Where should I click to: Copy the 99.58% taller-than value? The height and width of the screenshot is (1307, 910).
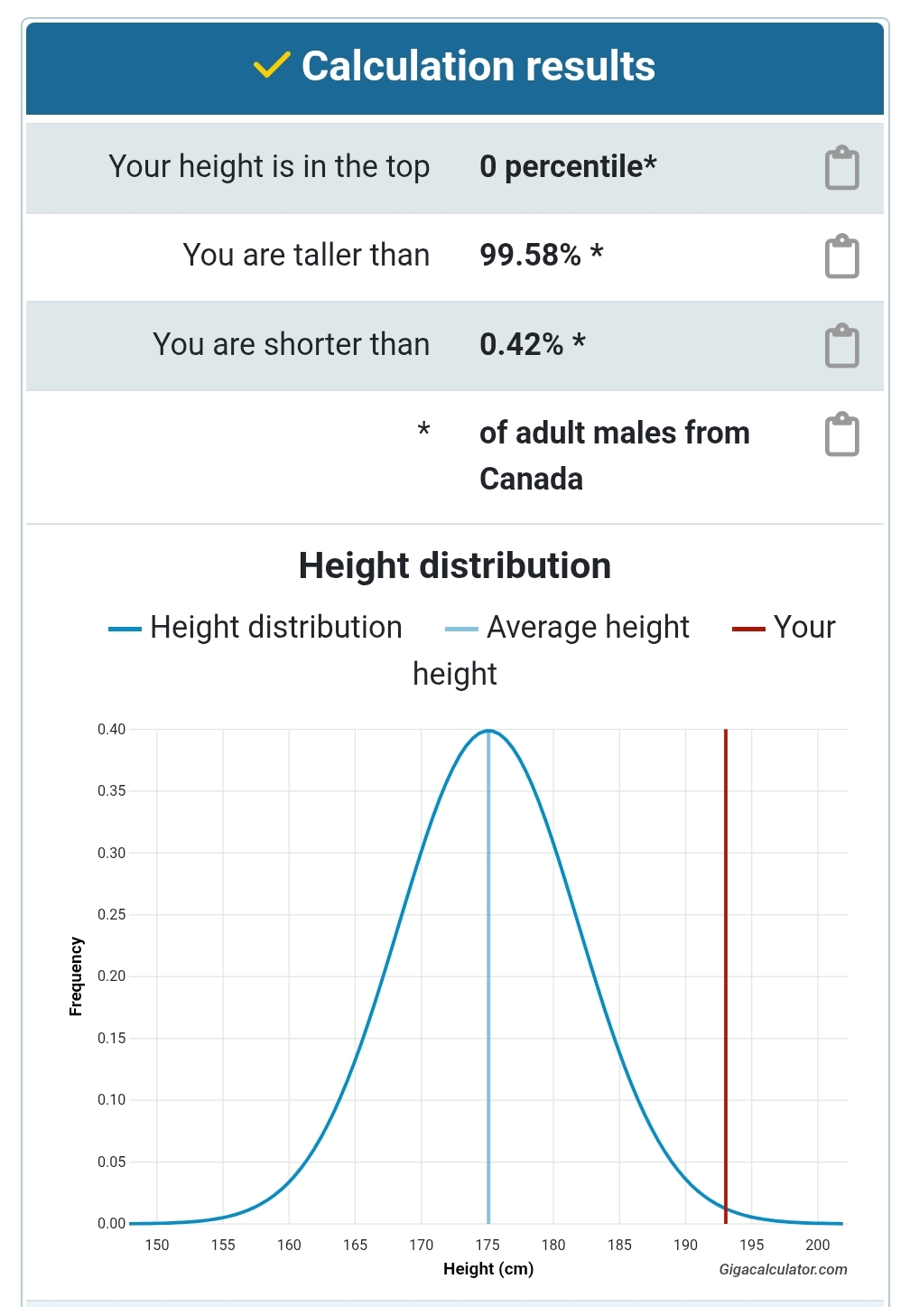(841, 257)
